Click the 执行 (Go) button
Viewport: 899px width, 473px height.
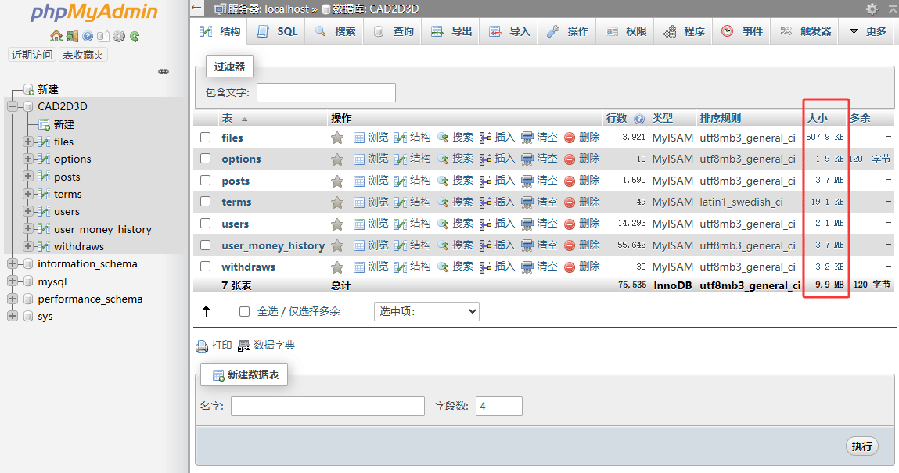(x=861, y=446)
